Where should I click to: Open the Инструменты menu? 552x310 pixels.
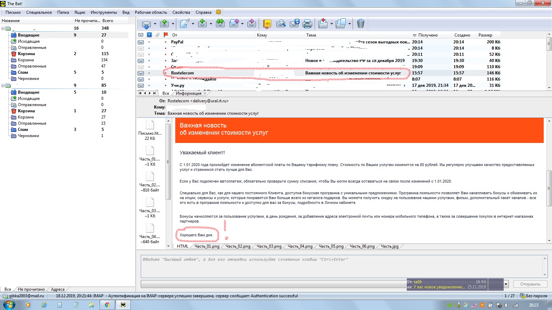click(104, 12)
